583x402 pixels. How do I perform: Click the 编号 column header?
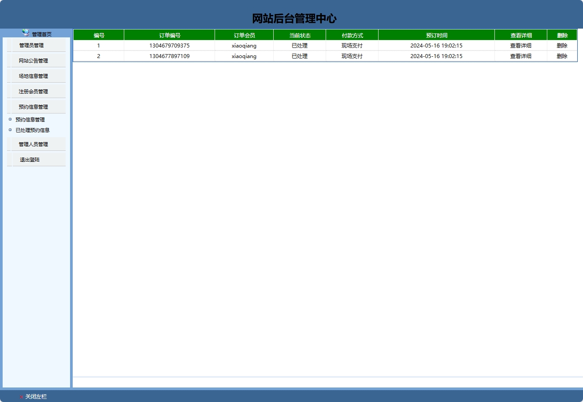(x=99, y=35)
